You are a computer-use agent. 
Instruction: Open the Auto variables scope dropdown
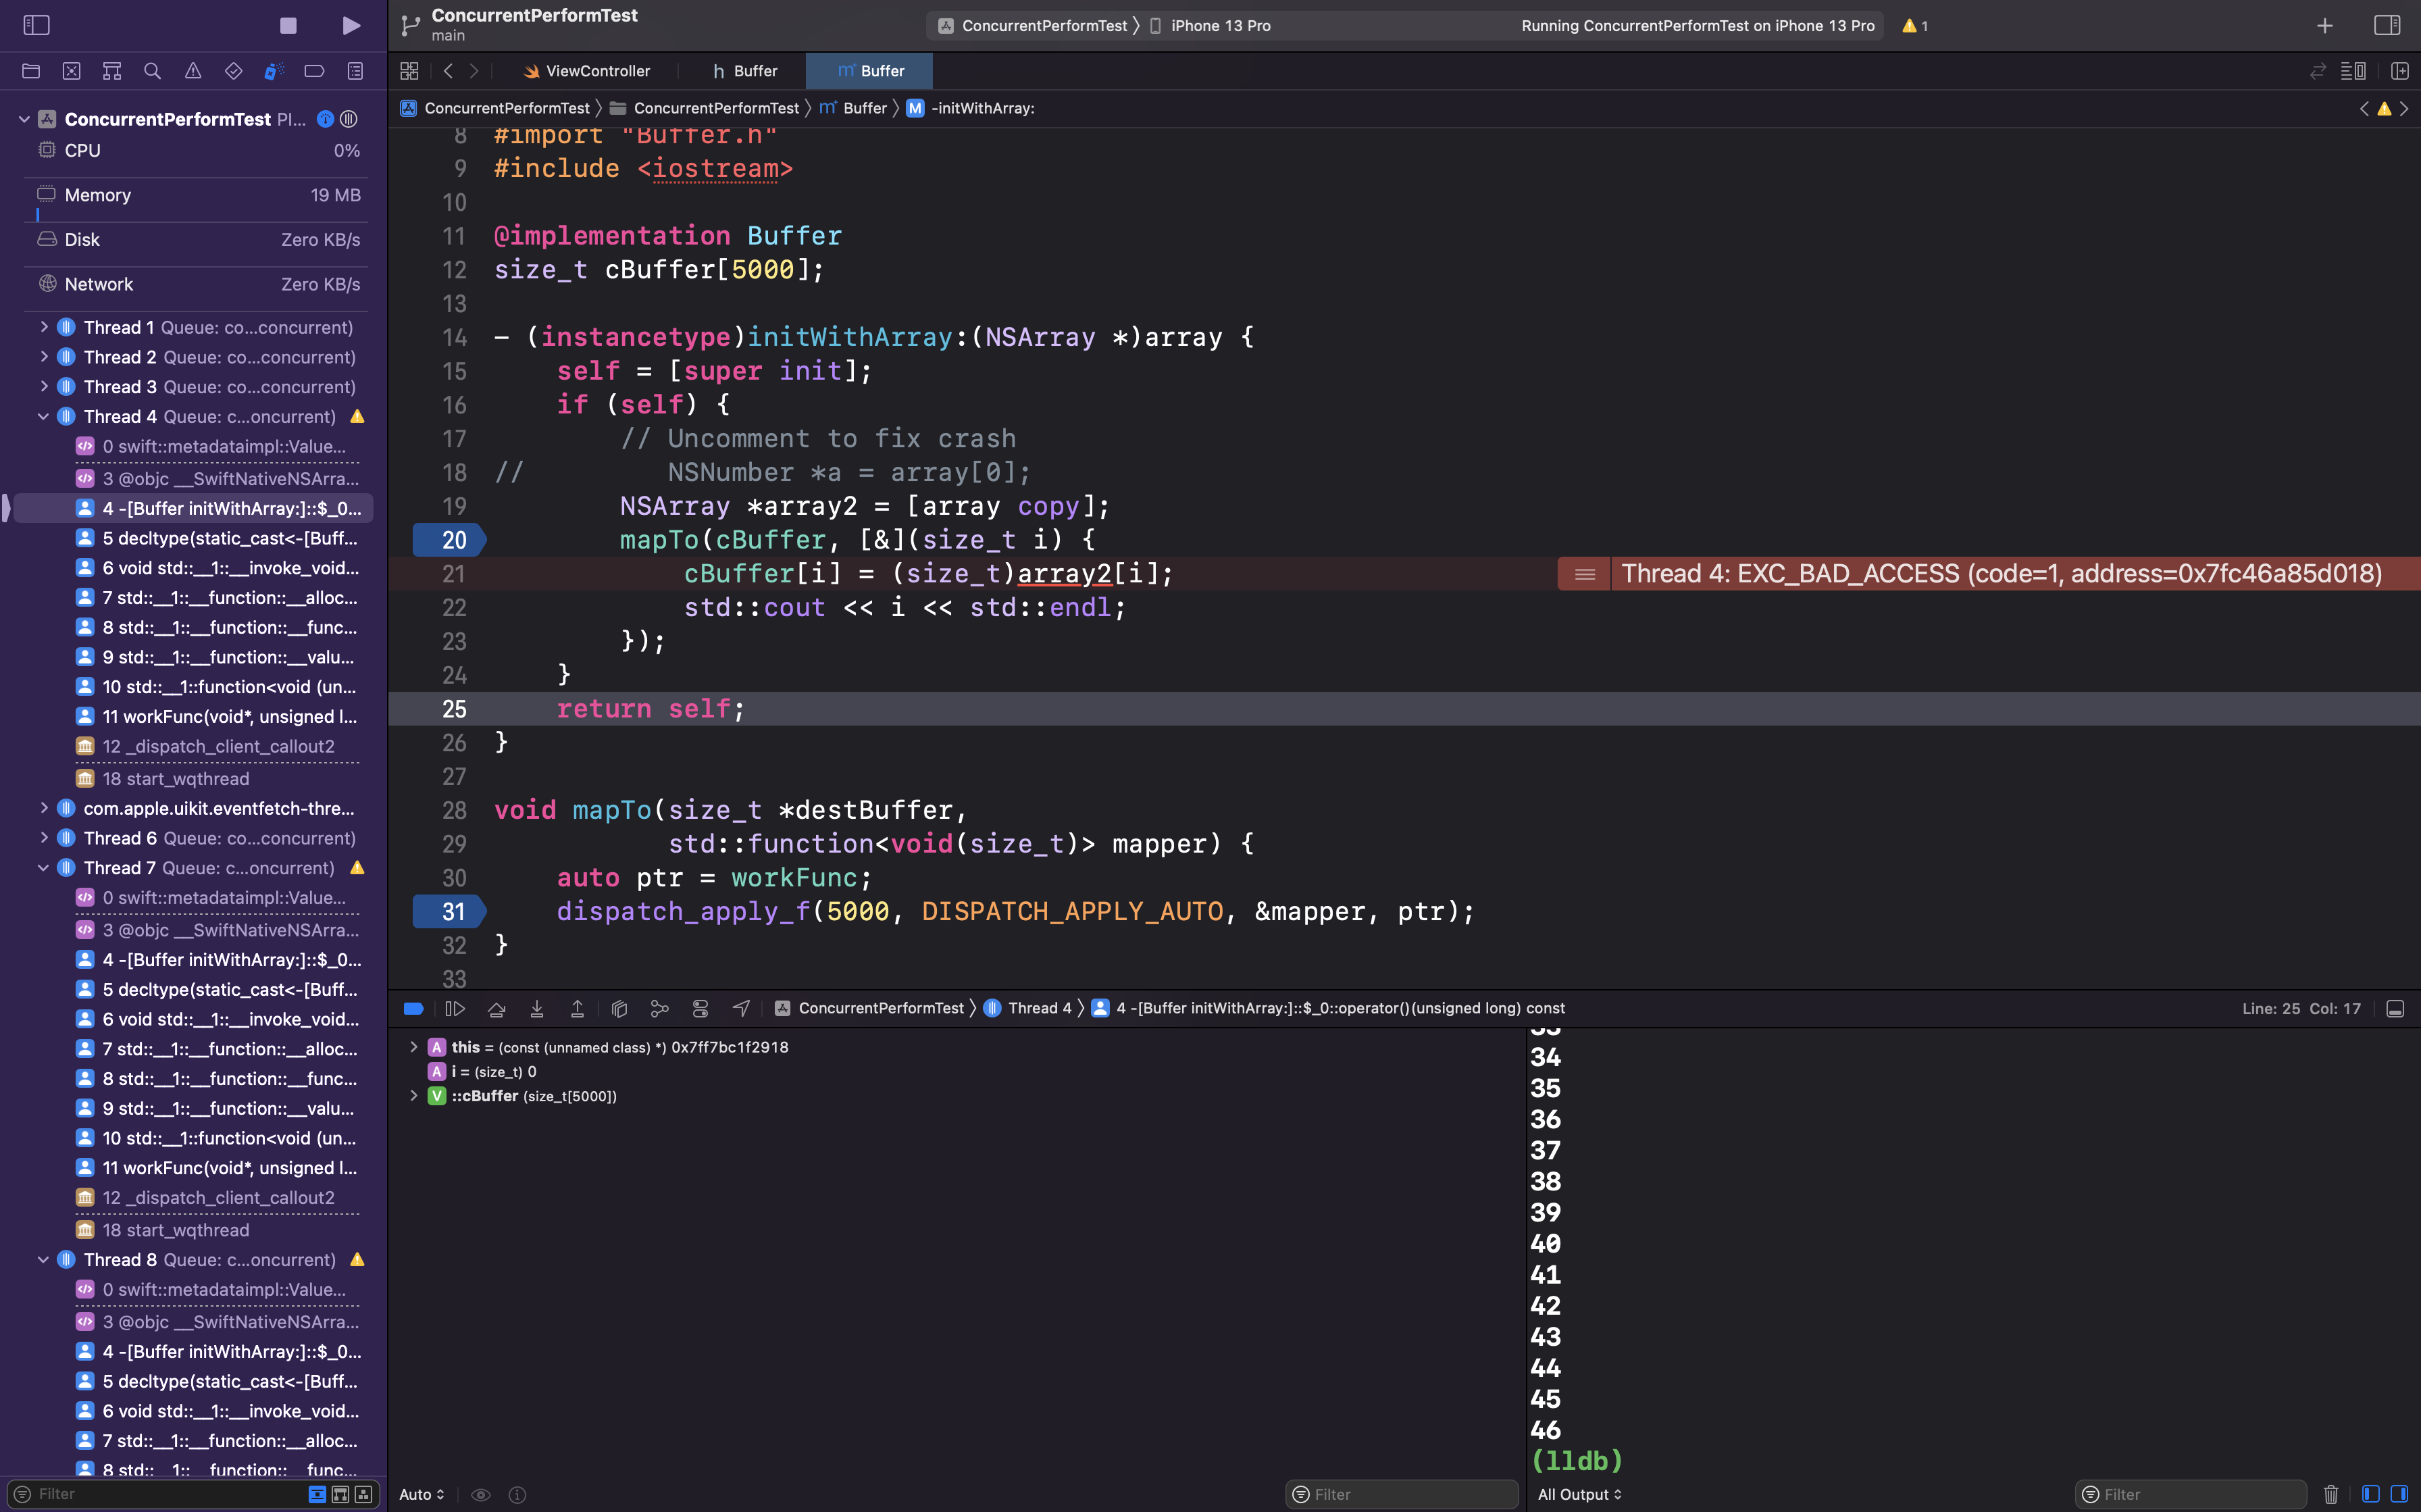[x=421, y=1494]
